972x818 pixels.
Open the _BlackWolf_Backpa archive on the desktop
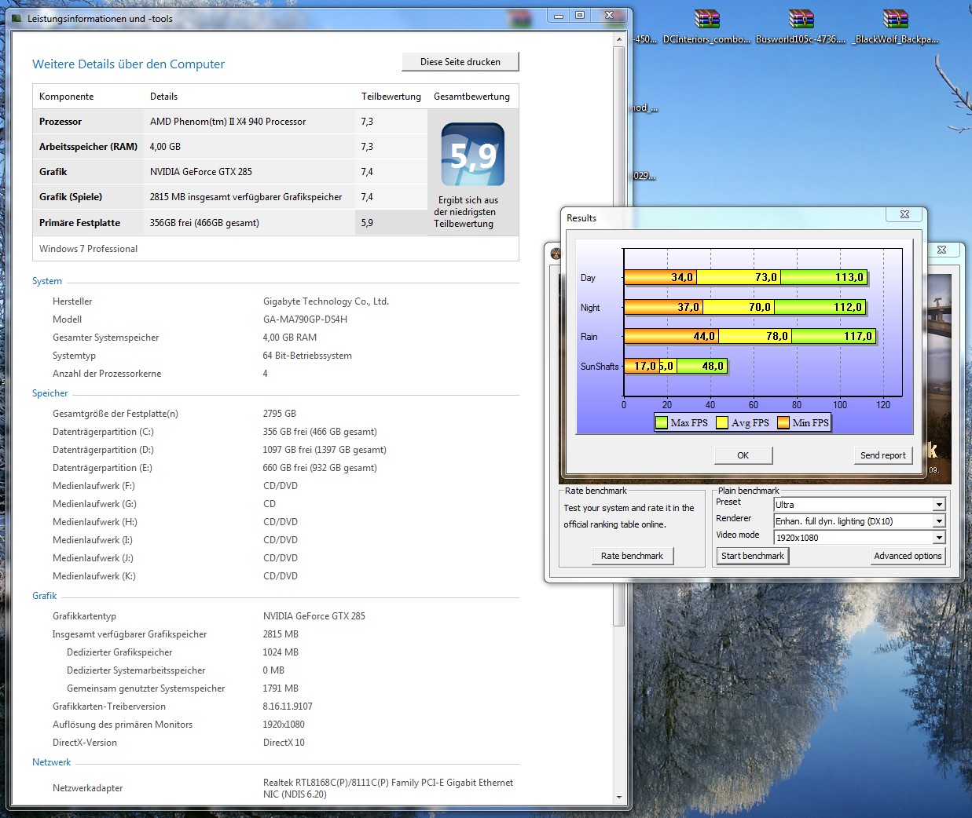896,27
